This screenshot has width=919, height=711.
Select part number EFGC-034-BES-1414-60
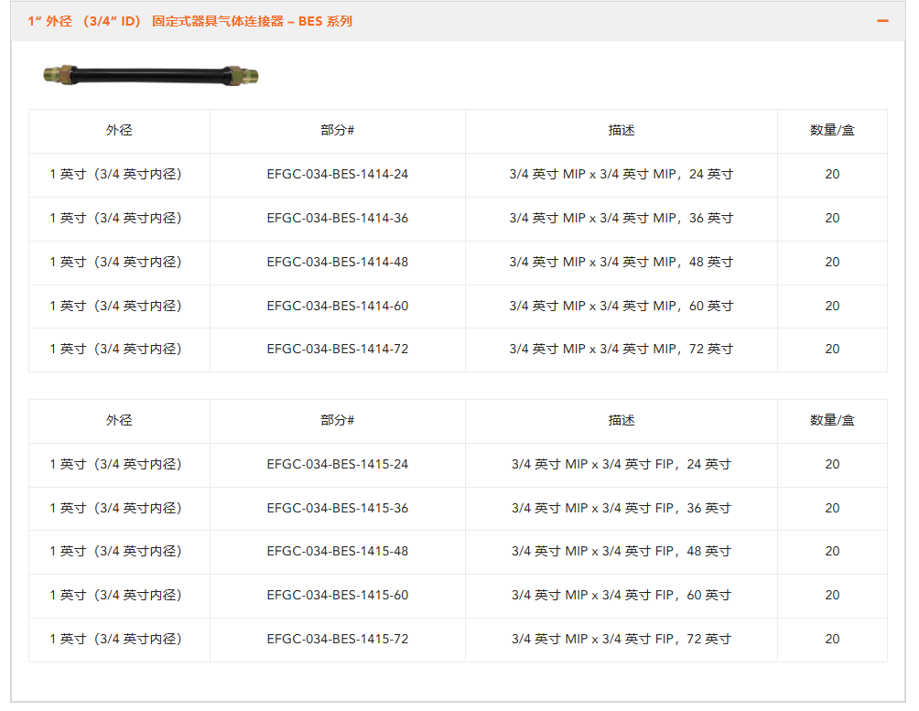338,306
